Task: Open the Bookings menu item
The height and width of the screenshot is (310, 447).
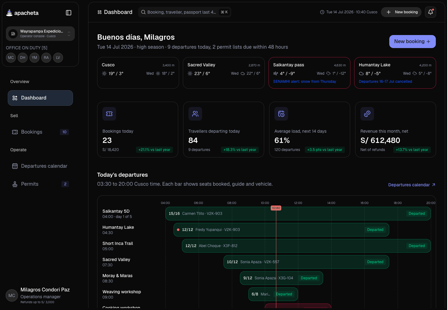Action: pos(40,132)
